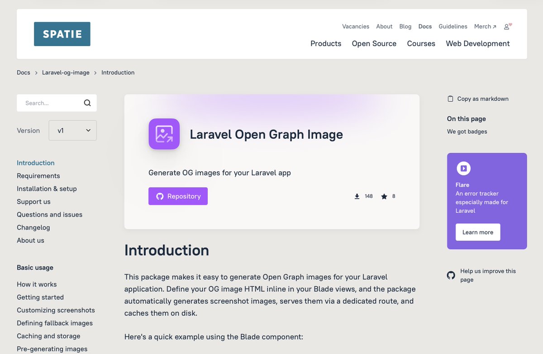Click the GitHub icon in Repository button
Viewport: 543px width, 354px height.
(160, 196)
